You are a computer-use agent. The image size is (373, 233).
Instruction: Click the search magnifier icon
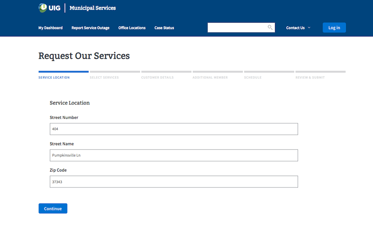coord(270,27)
